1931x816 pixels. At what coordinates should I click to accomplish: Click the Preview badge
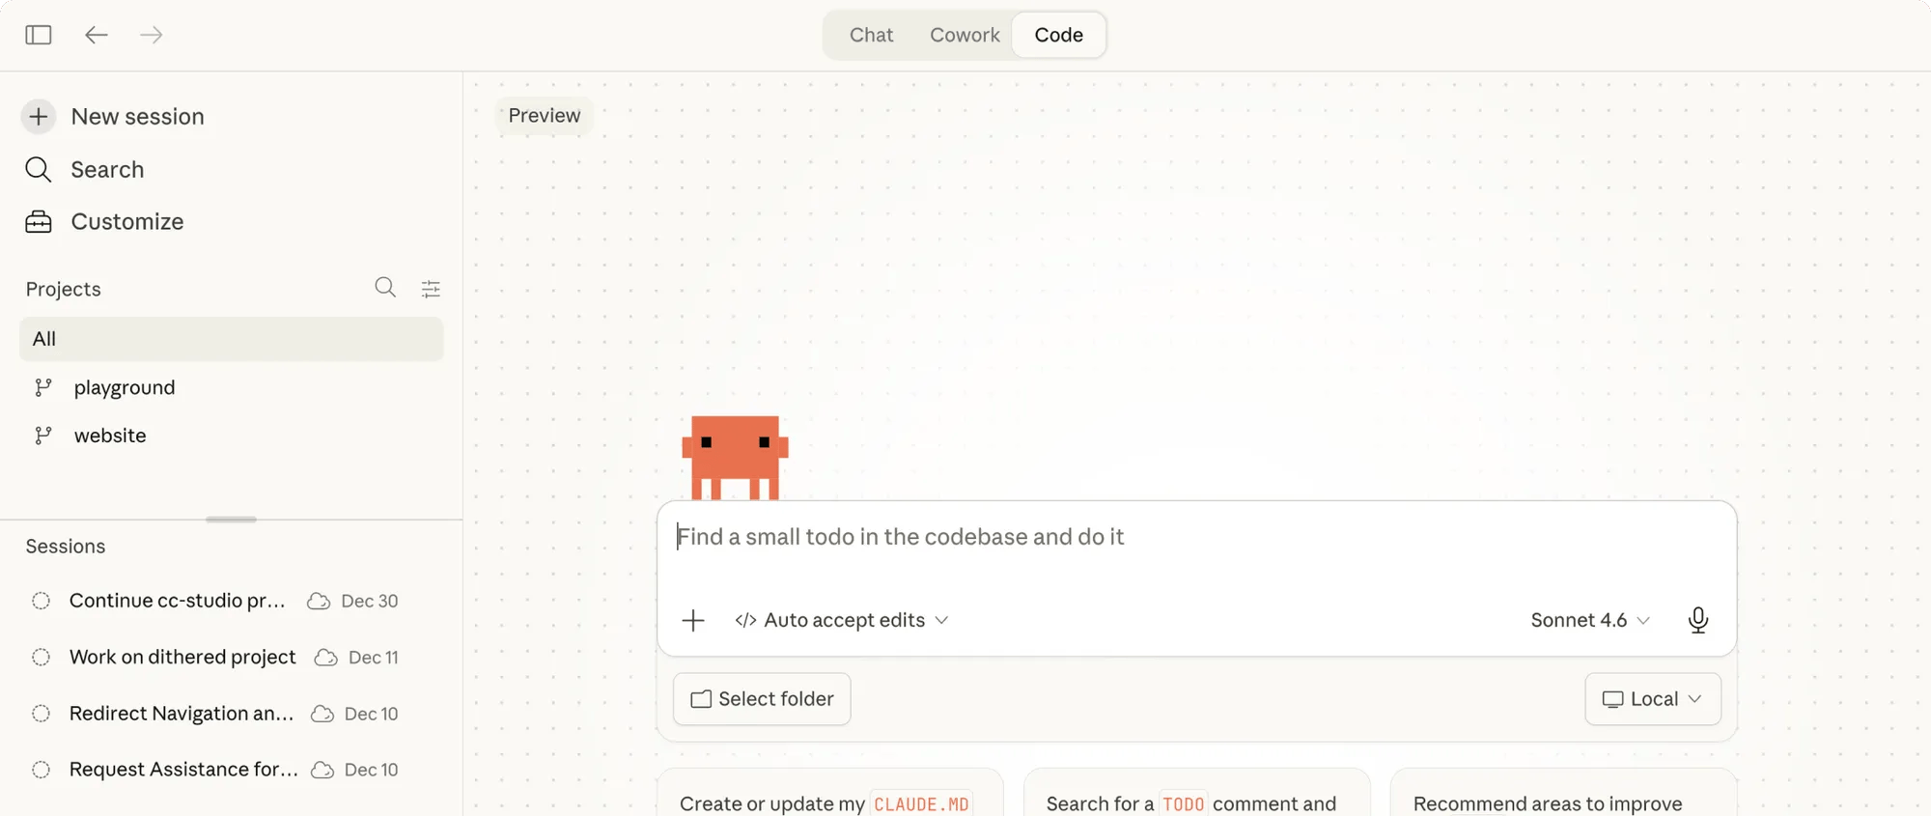click(545, 116)
